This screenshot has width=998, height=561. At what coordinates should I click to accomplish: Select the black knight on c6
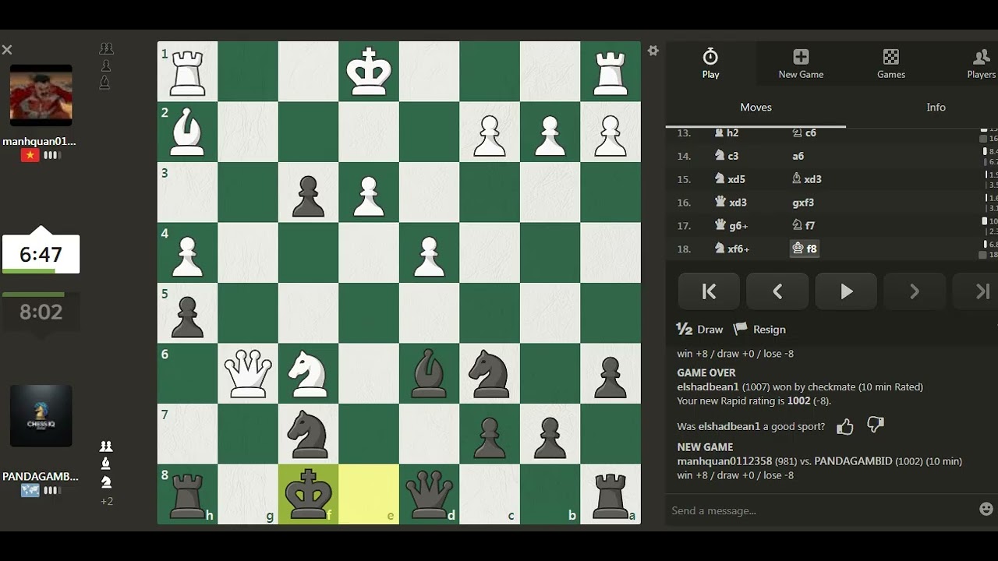click(x=490, y=374)
